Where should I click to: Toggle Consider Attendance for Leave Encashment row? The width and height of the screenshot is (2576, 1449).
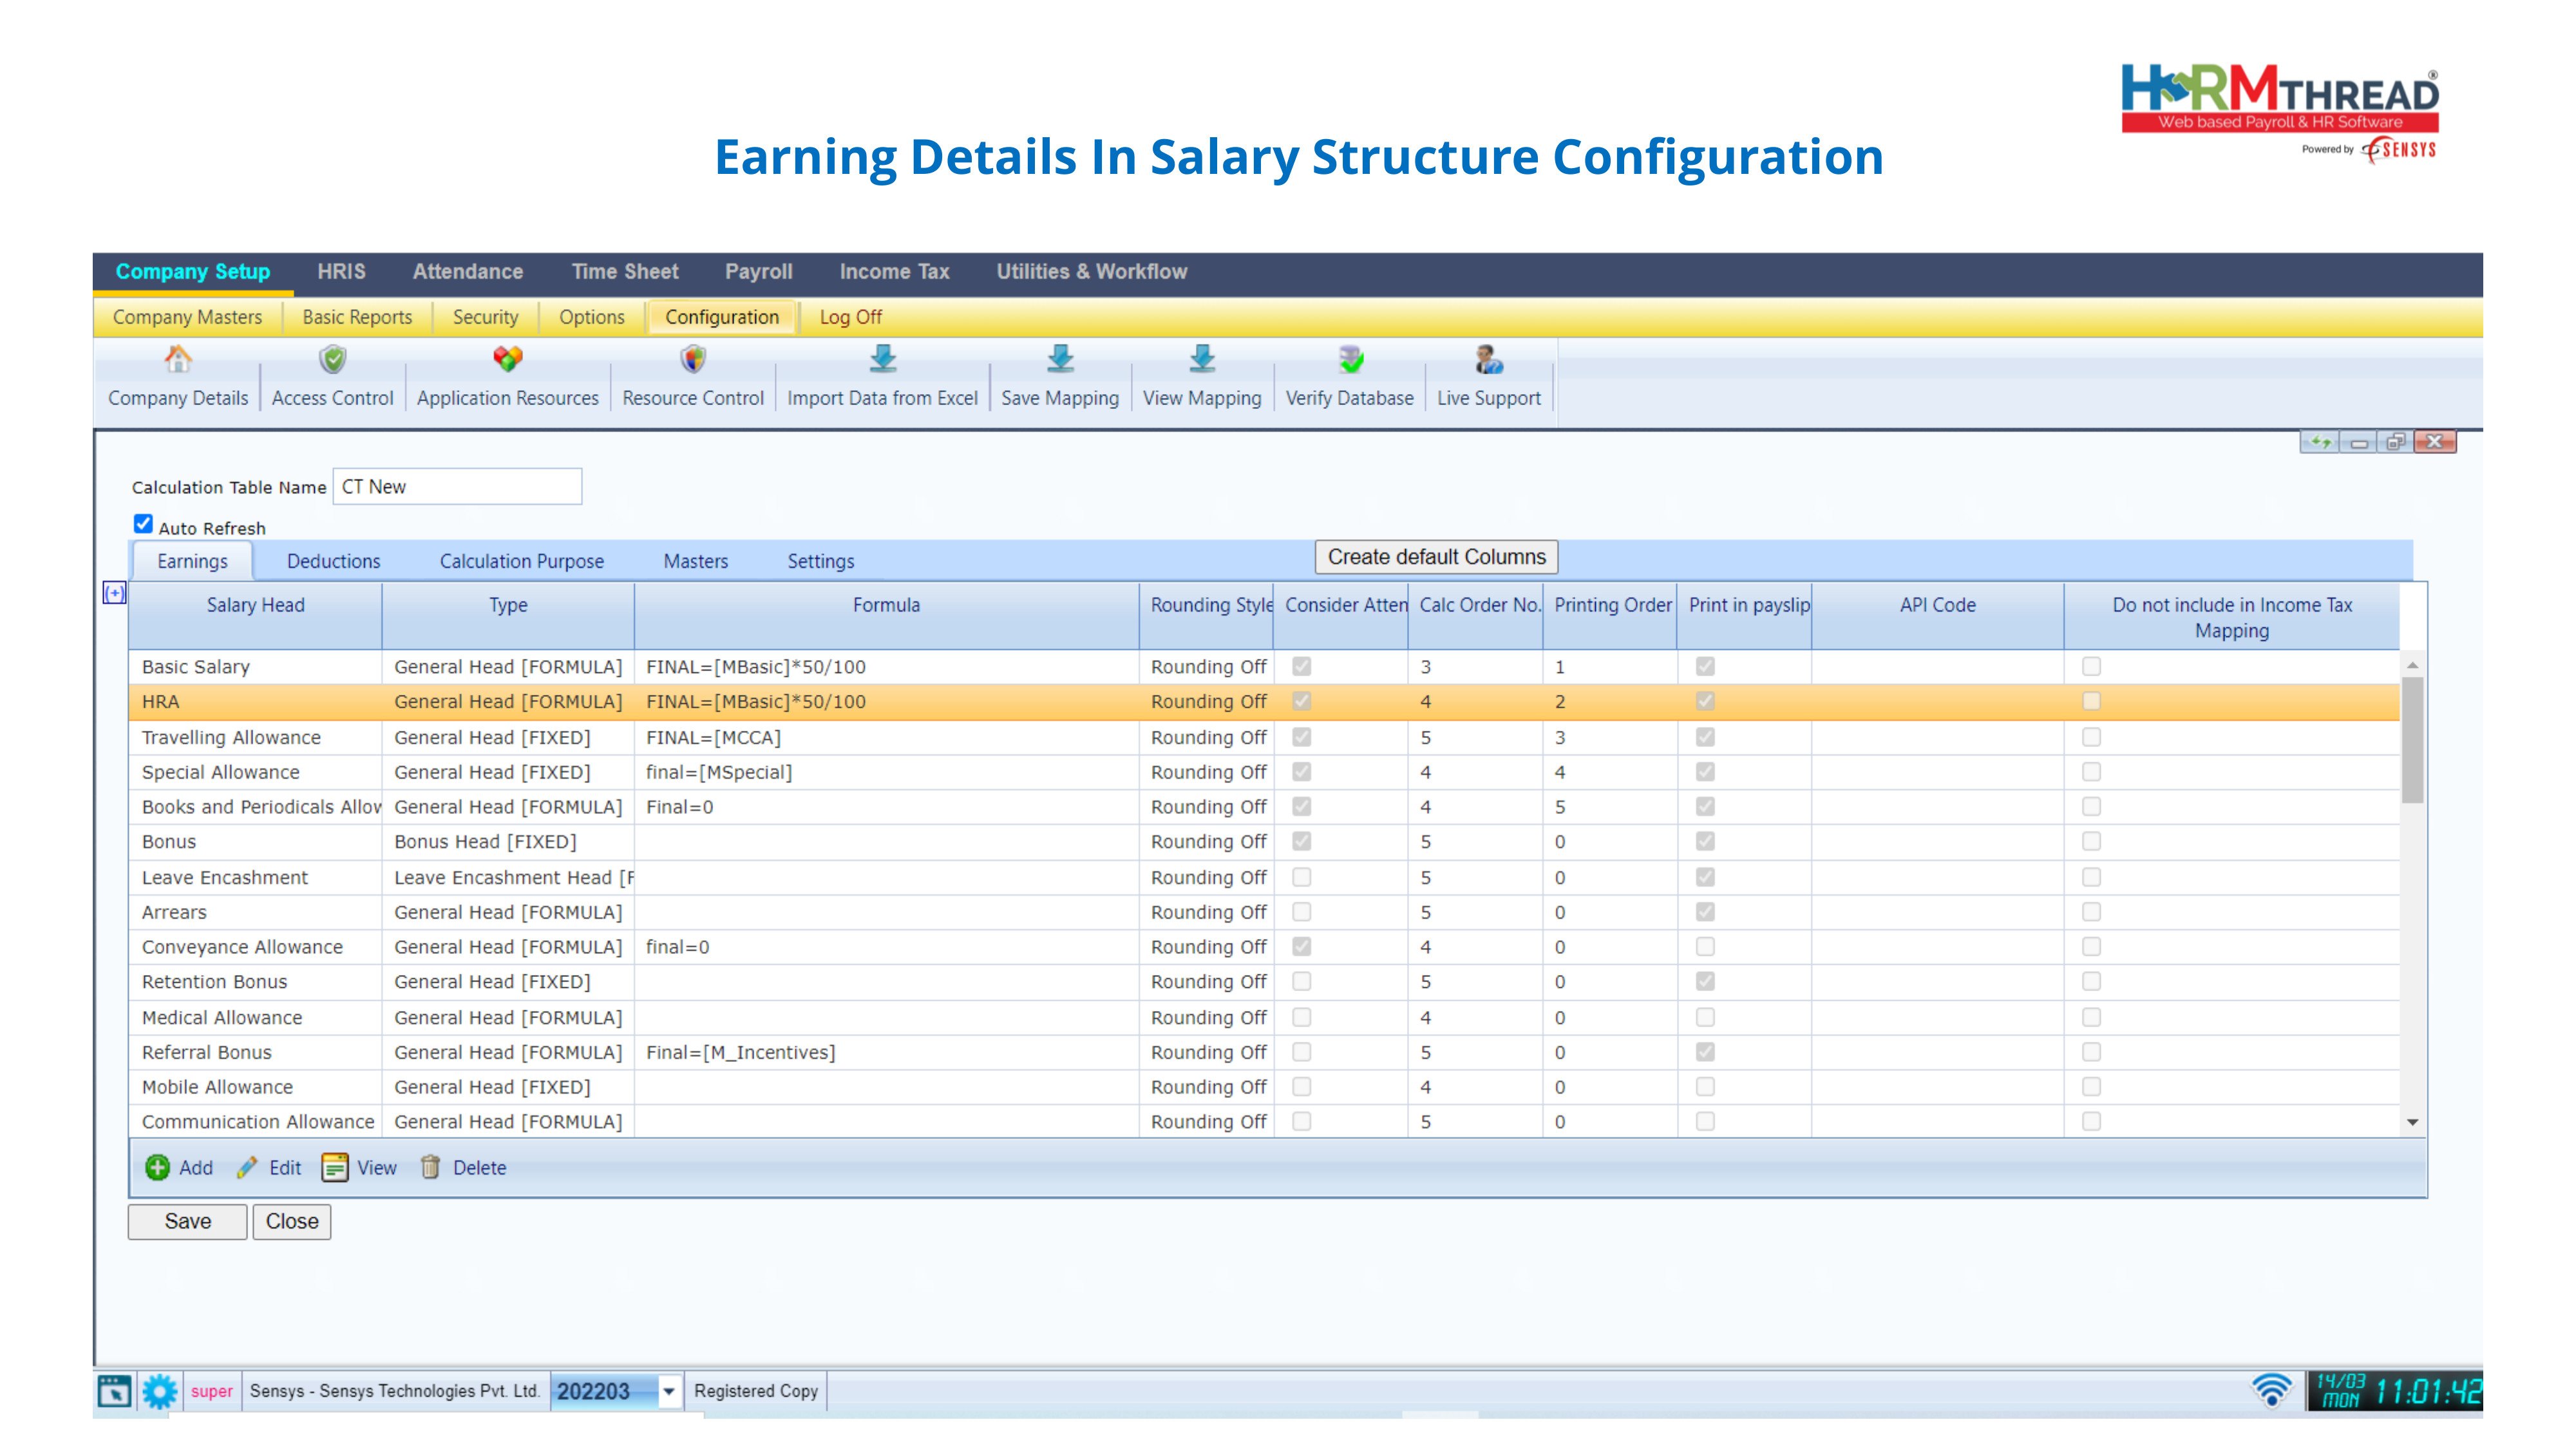1301,877
